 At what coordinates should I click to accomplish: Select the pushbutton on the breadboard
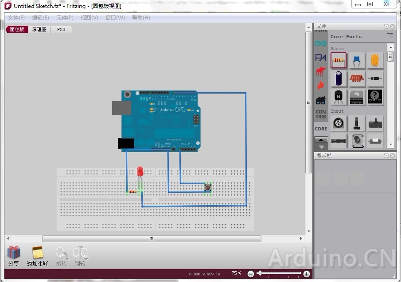click(x=208, y=188)
